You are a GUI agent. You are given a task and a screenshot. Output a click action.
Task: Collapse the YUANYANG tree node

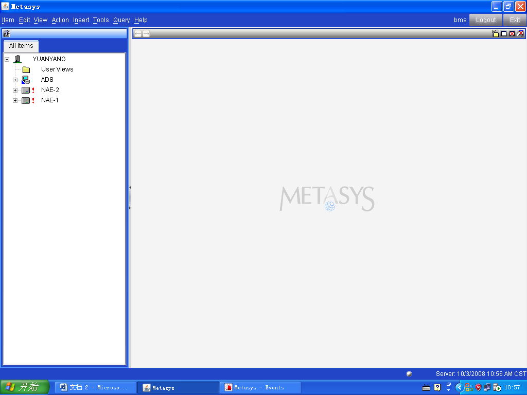point(7,59)
